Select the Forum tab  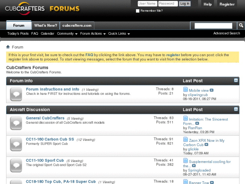click(19, 25)
